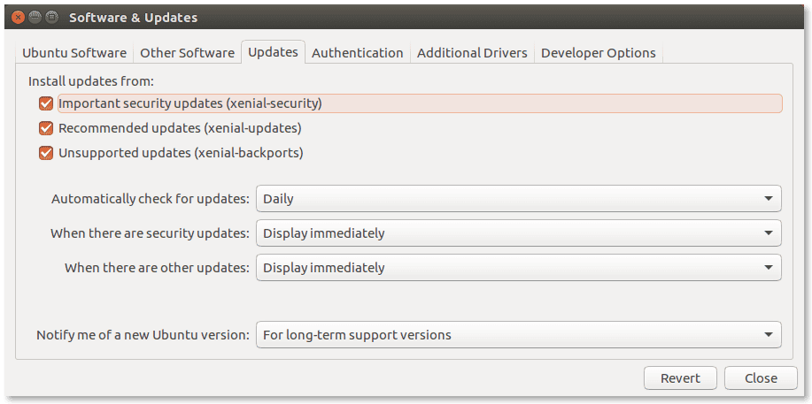The height and width of the screenshot is (404, 812).
Task: Switch to the Ubuntu Software tab
Action: point(74,53)
